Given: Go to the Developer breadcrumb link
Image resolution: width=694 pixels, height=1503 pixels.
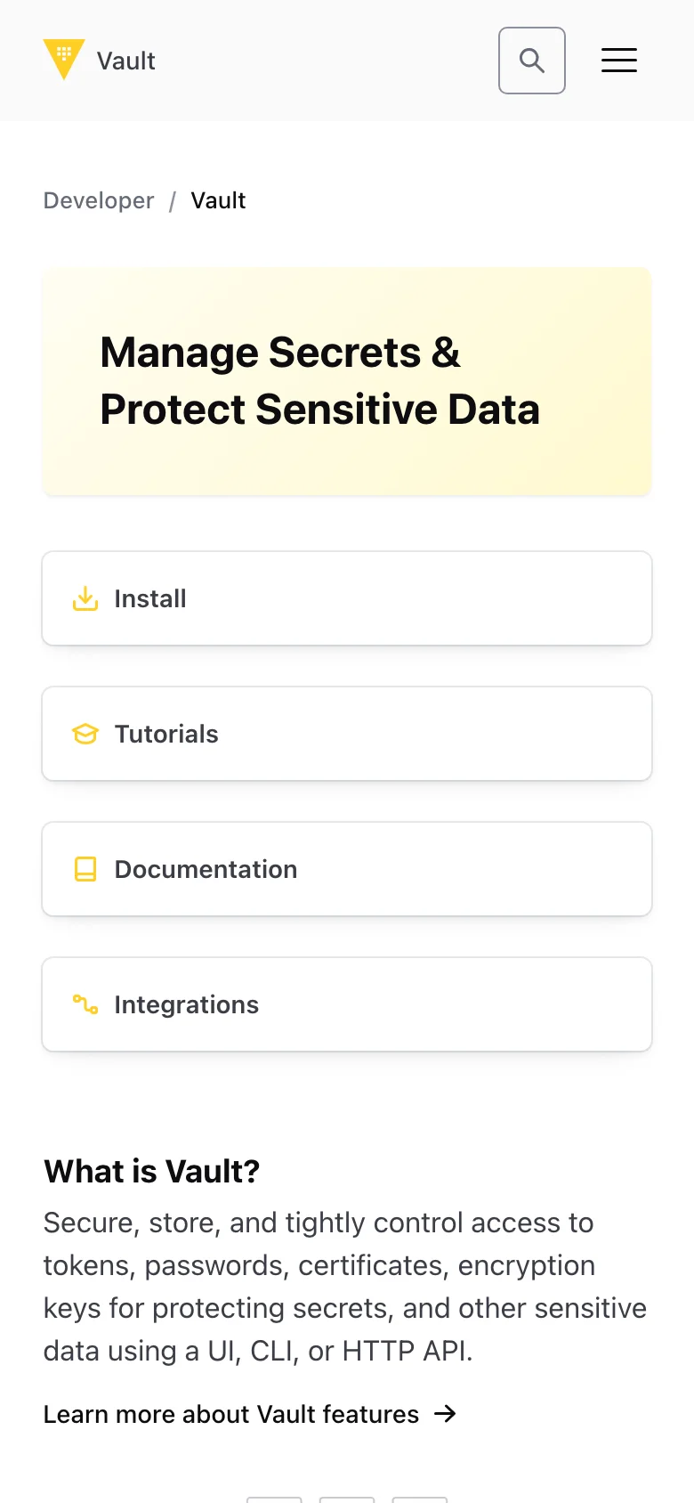Looking at the screenshot, I should point(99,200).
